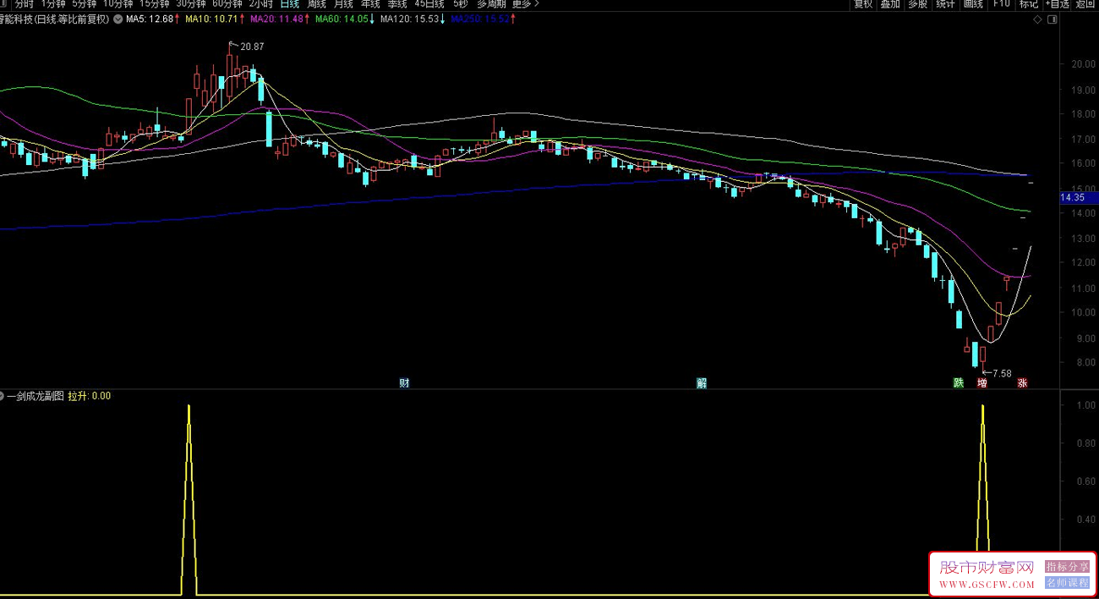The image size is (1099, 599).
Task: Switch to 周线 weekly chart
Action: point(317,3)
